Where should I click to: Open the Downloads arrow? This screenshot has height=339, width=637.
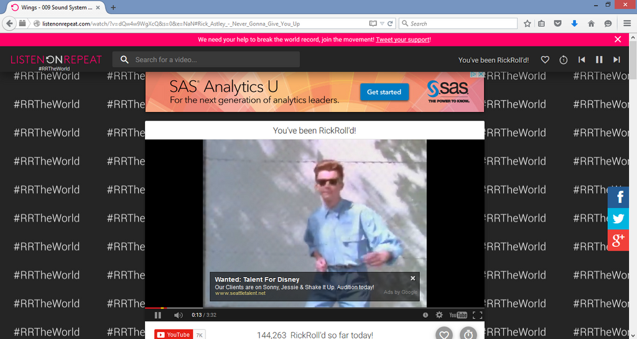coord(574,24)
